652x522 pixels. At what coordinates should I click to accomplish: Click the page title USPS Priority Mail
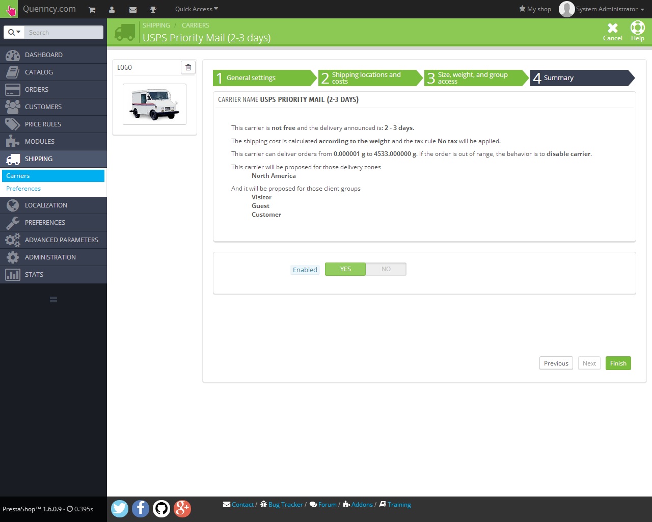(x=207, y=38)
